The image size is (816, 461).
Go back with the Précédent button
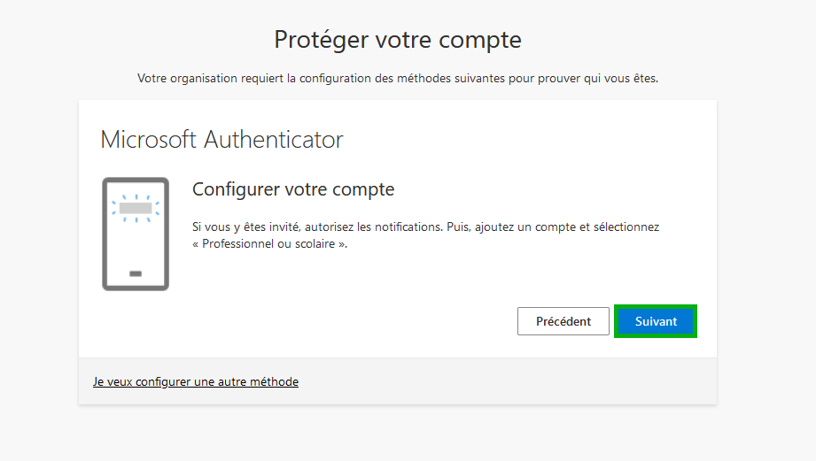coord(563,321)
